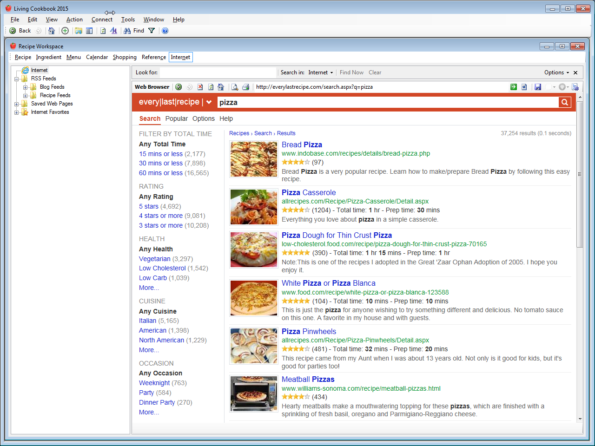Open the everylastrecipe logo dropdown chevron
This screenshot has height=446, width=595.
pos(209,102)
